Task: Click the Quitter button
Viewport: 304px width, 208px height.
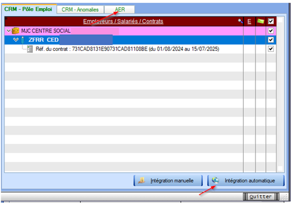Action: [261, 197]
